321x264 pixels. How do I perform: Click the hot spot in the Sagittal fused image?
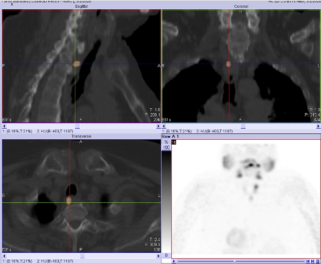(77, 64)
